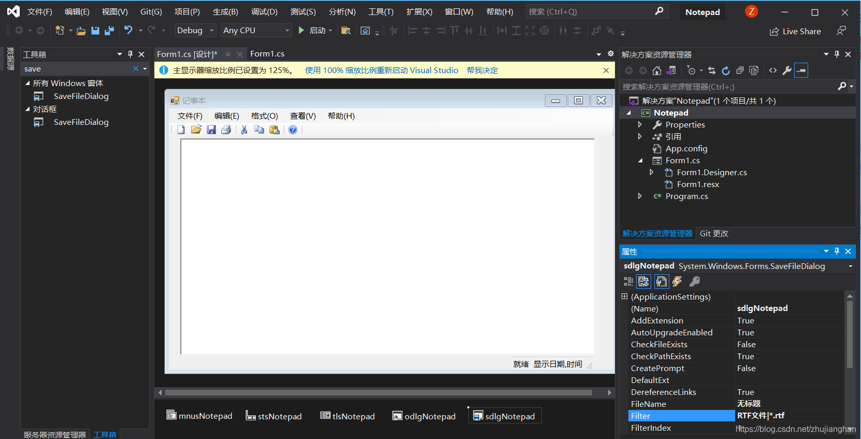This screenshot has width=861, height=439.
Task: Expand the Properties node in Solution Explorer
Action: [640, 124]
